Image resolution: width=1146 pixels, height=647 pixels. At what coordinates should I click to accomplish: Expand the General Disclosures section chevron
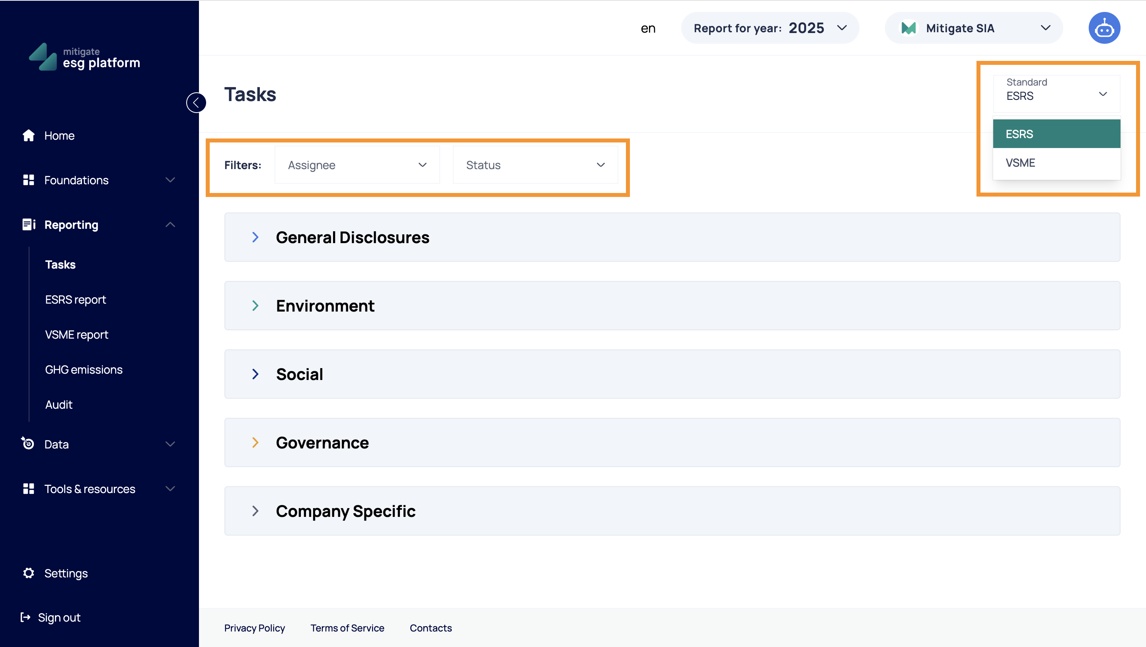pos(255,237)
